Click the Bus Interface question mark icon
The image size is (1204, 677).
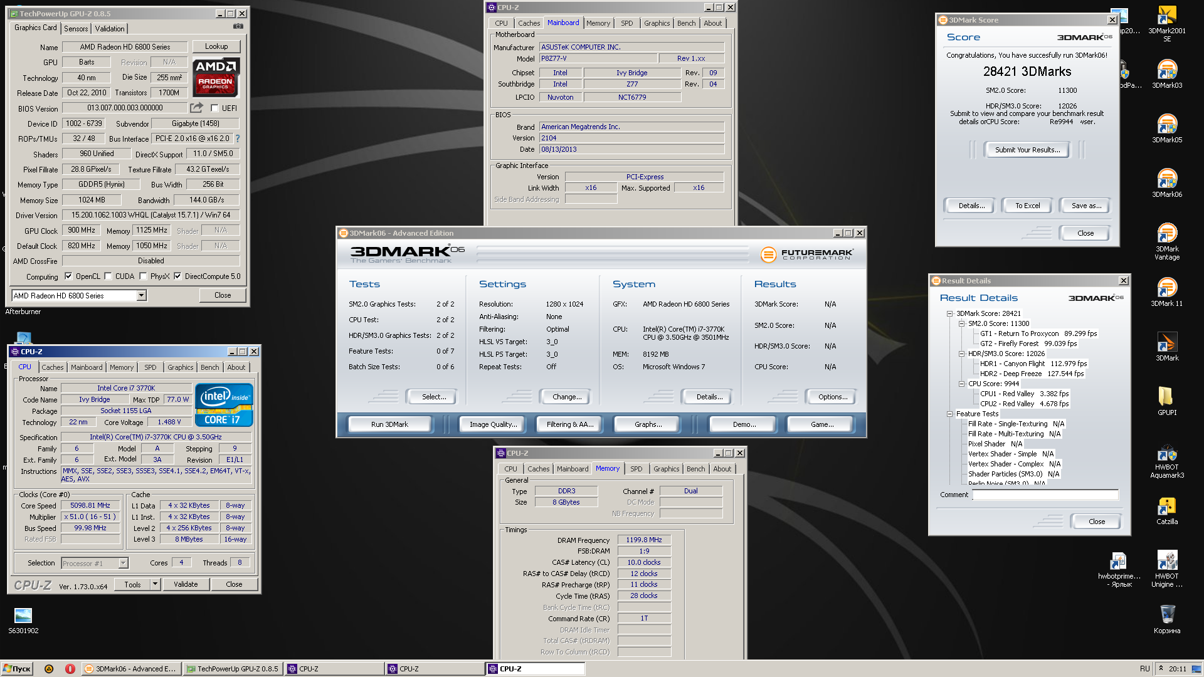coord(238,139)
